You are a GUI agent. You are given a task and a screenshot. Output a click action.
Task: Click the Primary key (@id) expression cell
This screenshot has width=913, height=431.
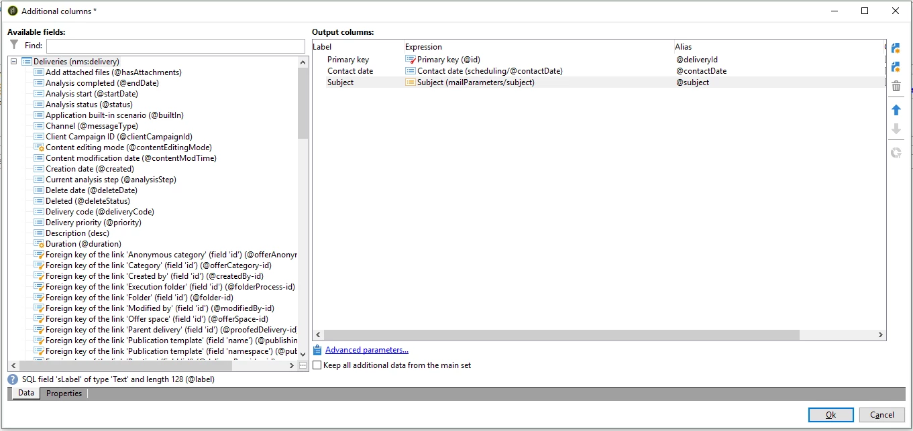coord(449,60)
